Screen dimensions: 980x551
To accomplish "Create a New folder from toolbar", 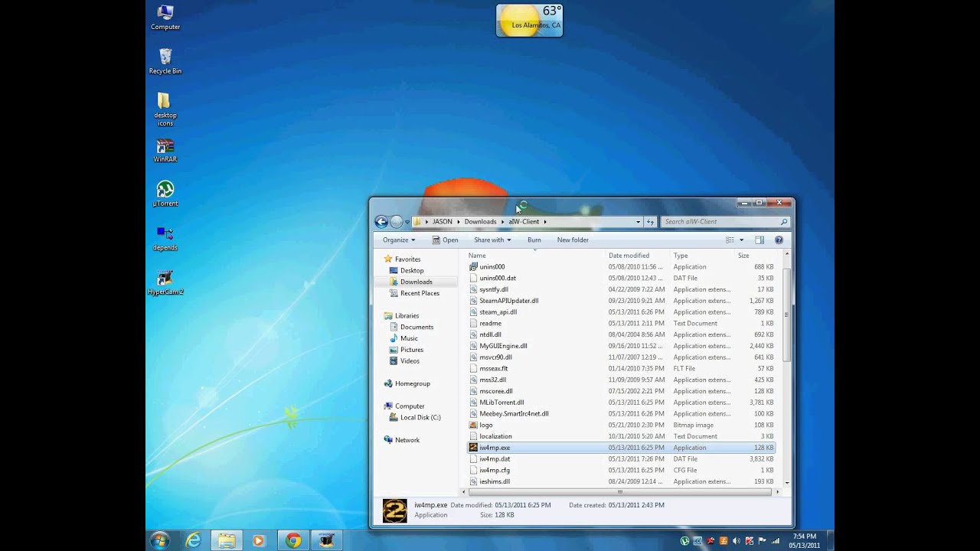I will coord(573,240).
